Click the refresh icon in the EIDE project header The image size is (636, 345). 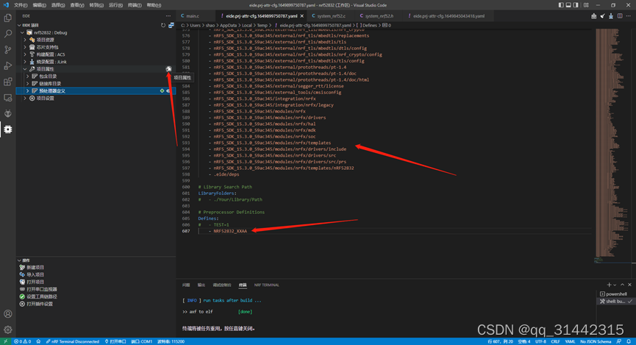[x=163, y=25]
